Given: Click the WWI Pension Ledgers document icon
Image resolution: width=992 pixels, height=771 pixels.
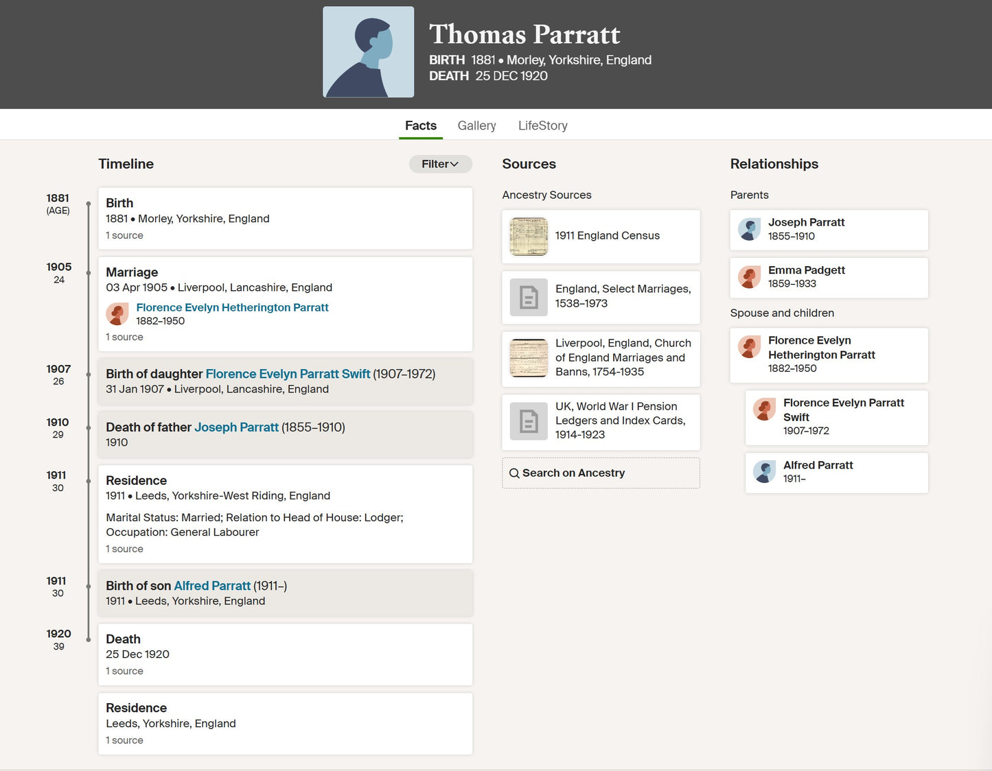Looking at the screenshot, I should [529, 420].
